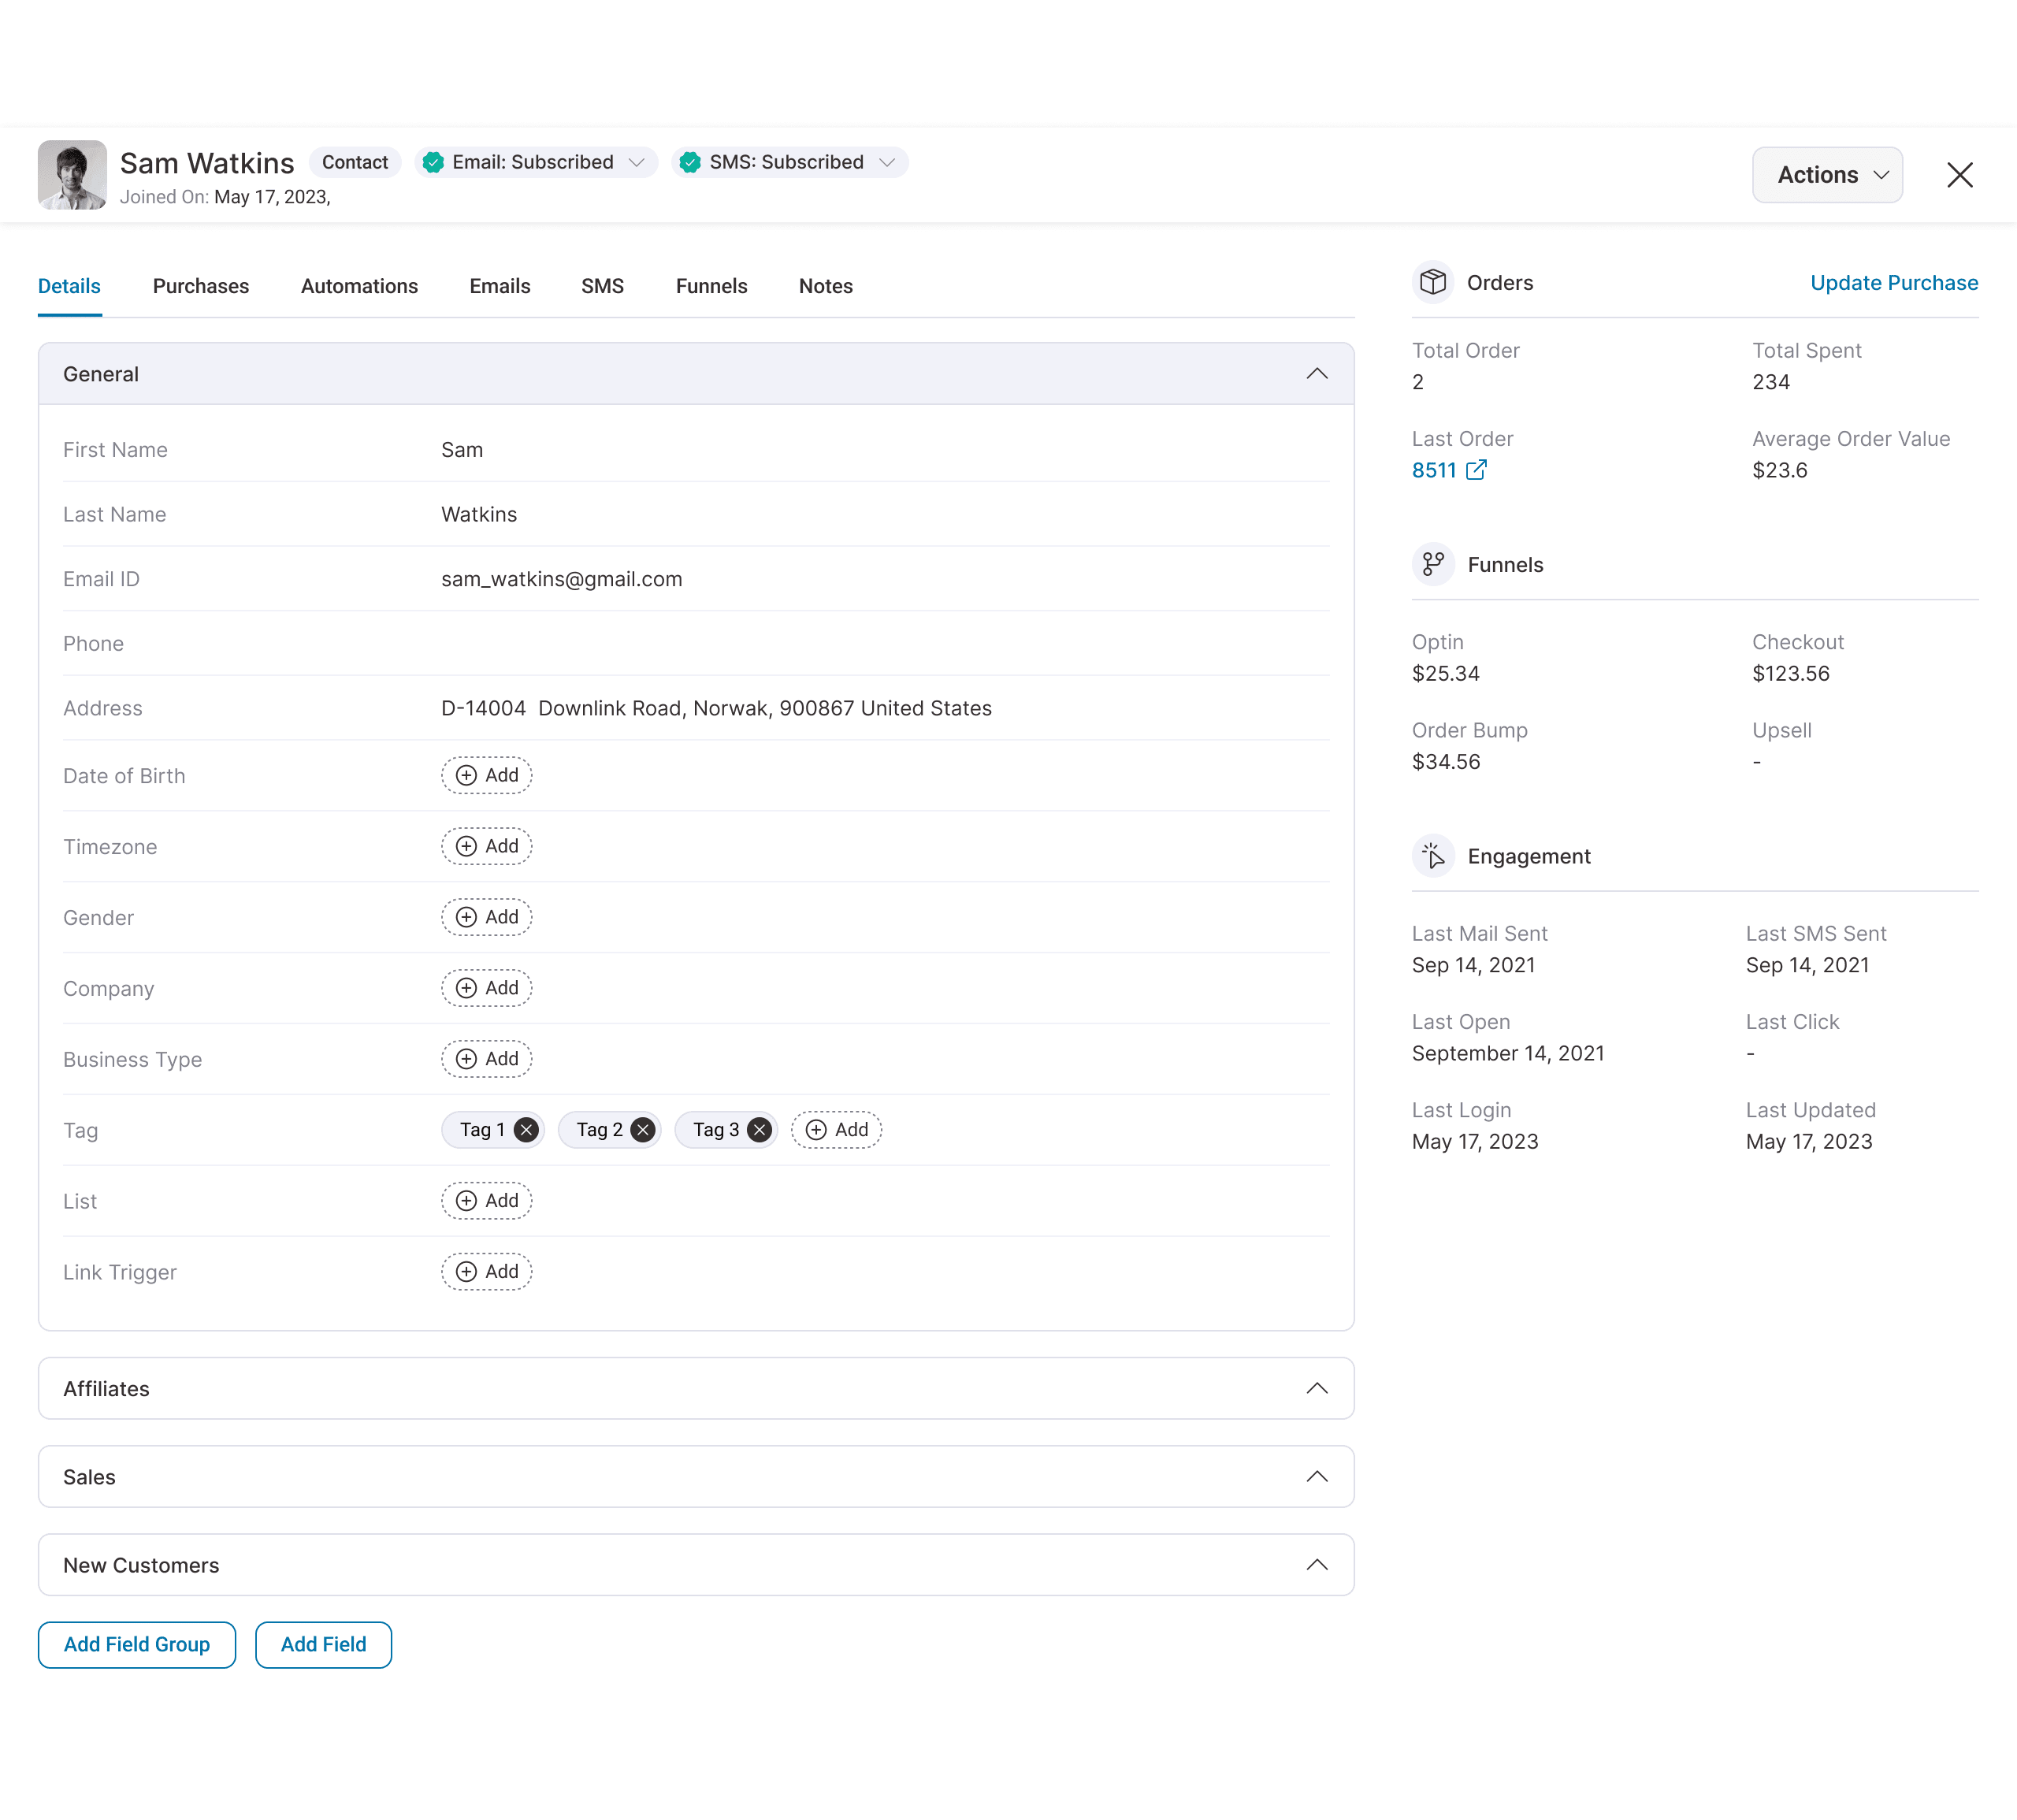The height and width of the screenshot is (1820, 2017).
Task: Remove Tag 3 with its x icon
Action: click(x=760, y=1130)
